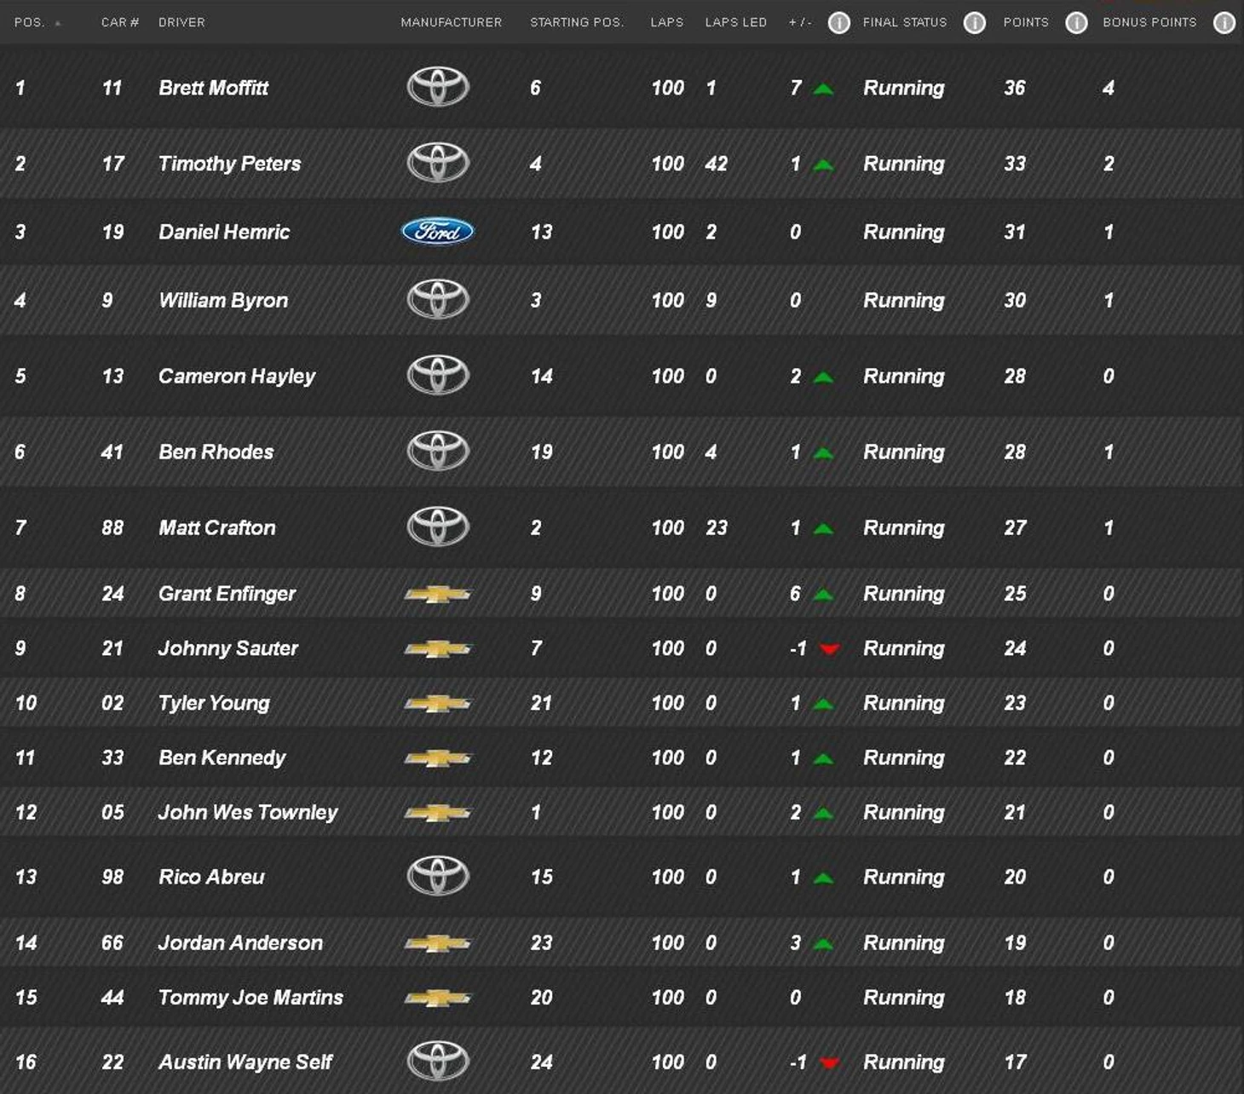Screen dimensions: 1244x1094
Task: Open driver Timothy Peters' name
Action: [x=230, y=164]
